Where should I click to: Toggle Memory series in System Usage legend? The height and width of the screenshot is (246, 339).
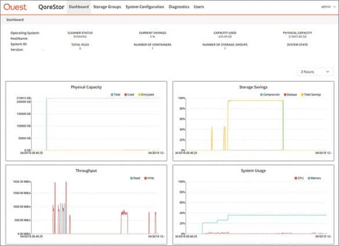coord(314,178)
